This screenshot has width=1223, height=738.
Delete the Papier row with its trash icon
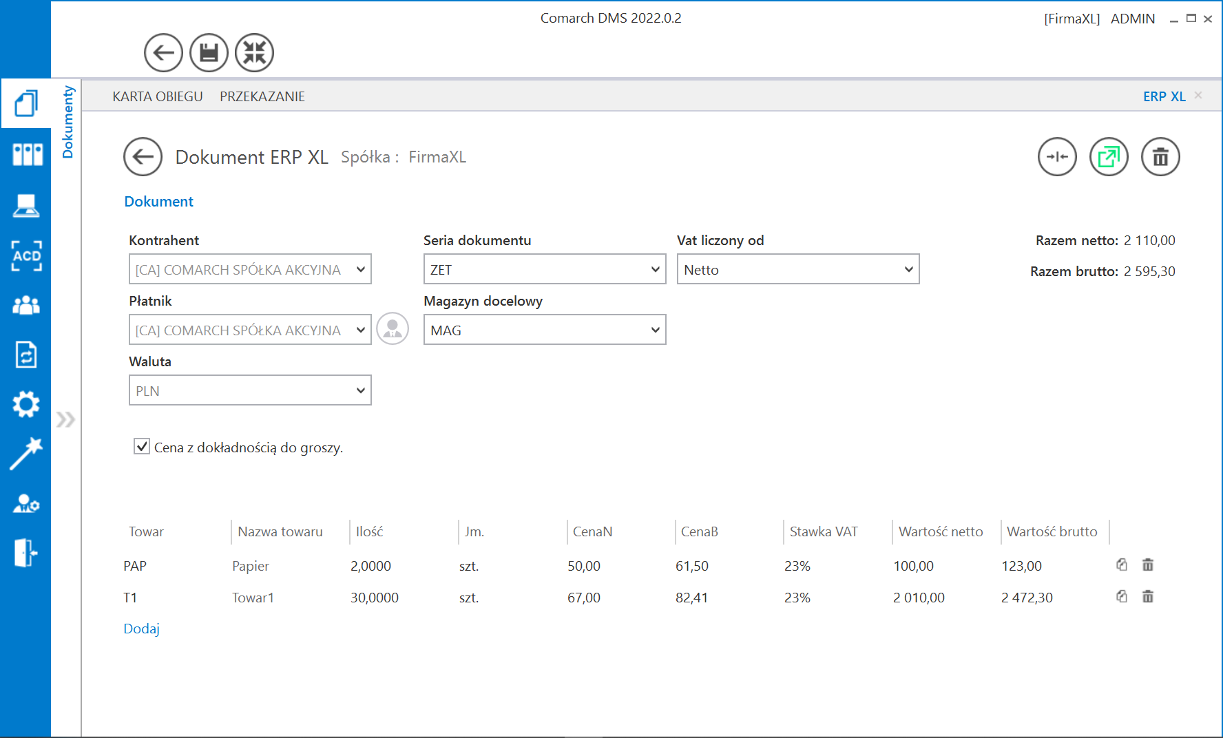(1148, 565)
